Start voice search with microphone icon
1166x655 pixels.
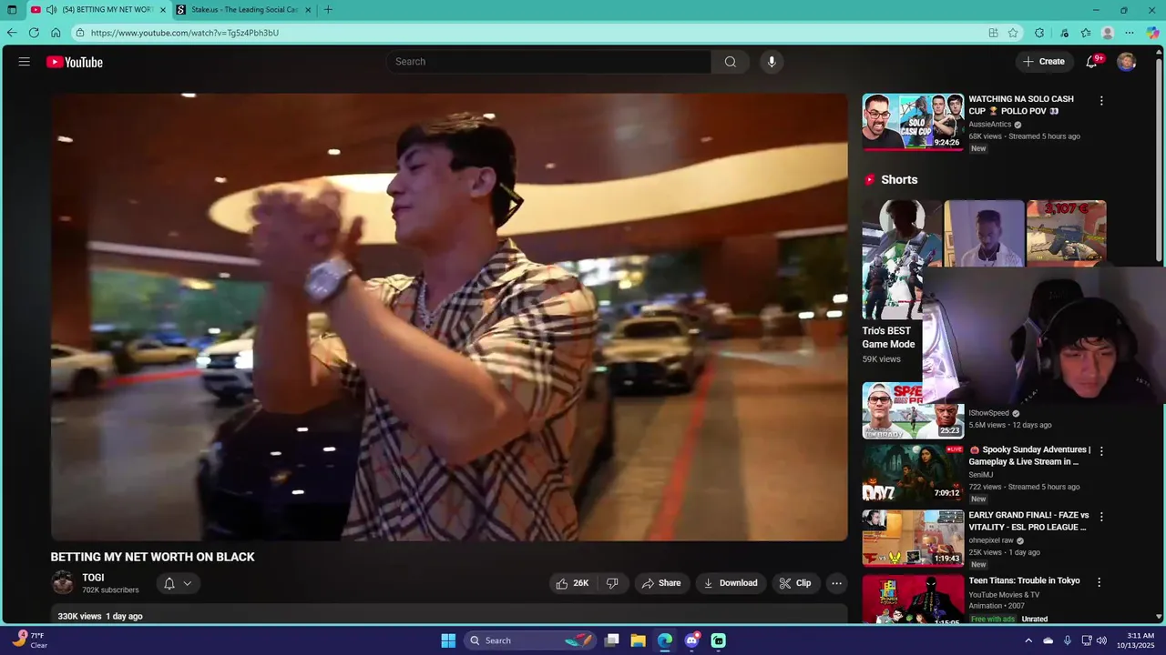click(772, 62)
